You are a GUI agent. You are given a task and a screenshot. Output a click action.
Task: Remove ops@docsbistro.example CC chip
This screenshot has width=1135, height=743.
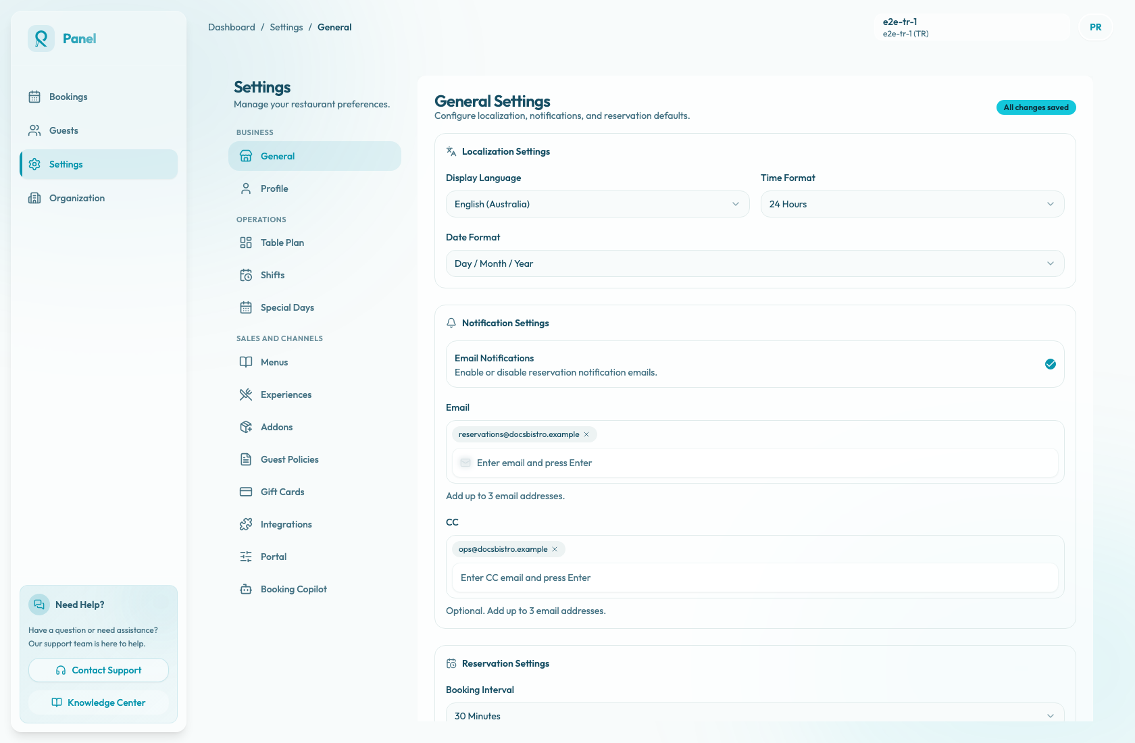(x=555, y=549)
